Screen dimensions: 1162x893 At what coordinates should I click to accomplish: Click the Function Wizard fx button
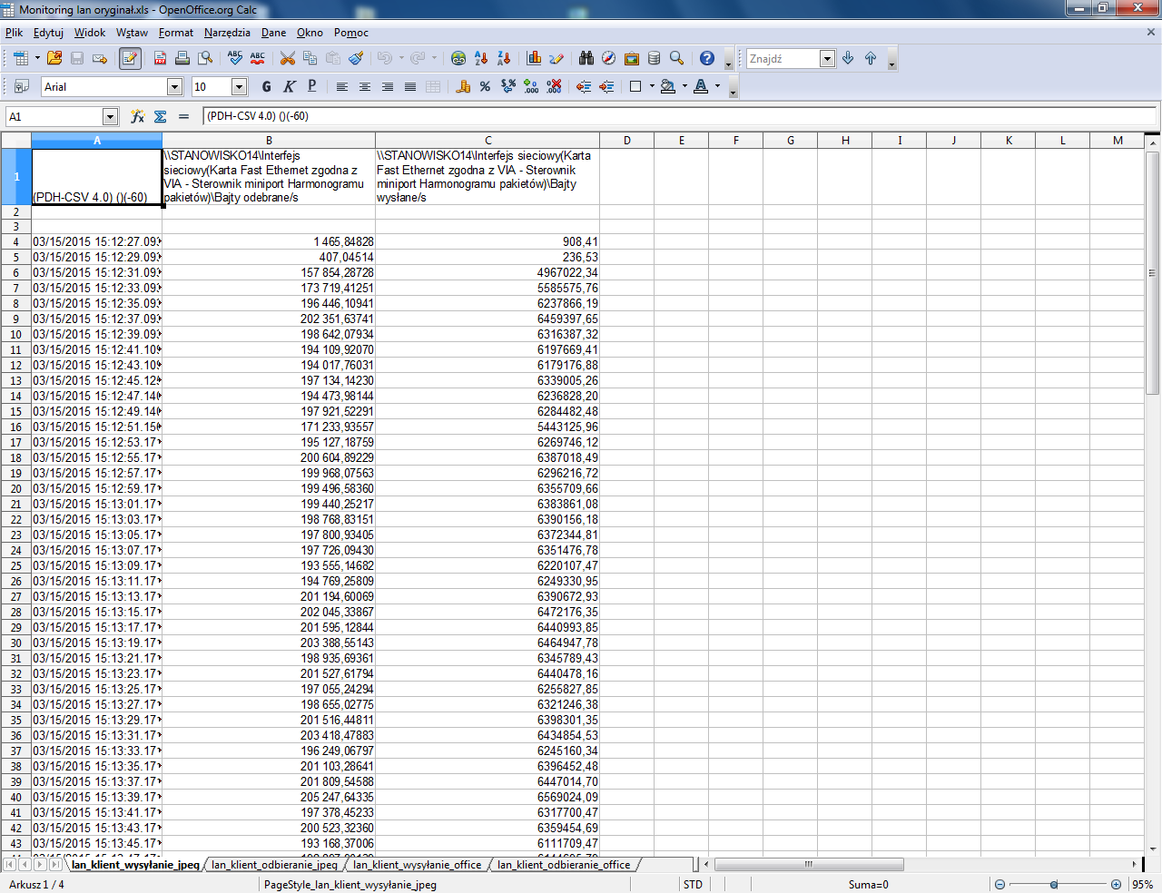click(138, 117)
